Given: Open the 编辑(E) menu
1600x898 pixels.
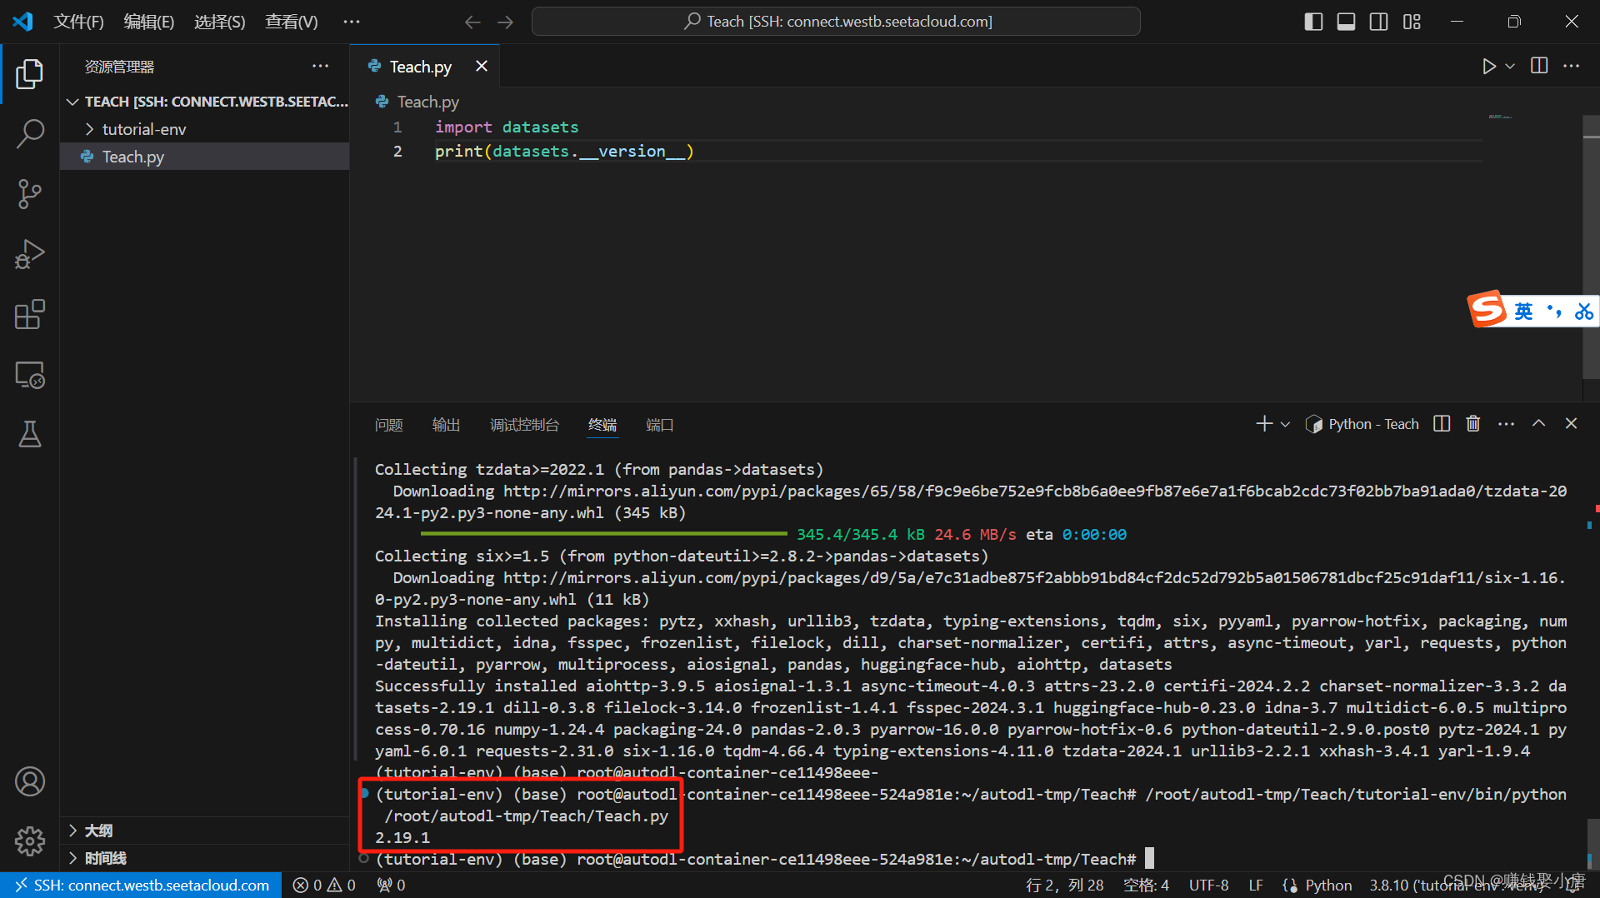Looking at the screenshot, I should point(149,22).
